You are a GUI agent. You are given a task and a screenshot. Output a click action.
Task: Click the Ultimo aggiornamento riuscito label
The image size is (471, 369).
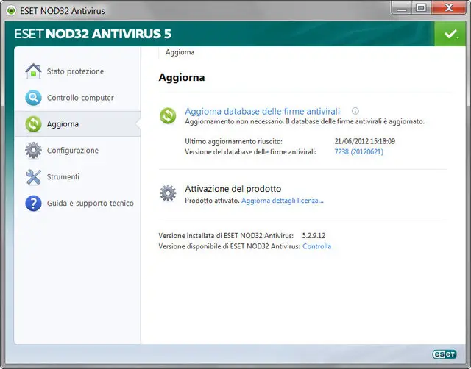(234, 141)
